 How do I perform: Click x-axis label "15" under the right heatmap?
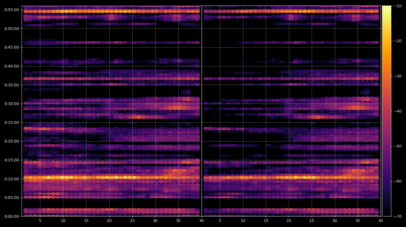[266, 221]
